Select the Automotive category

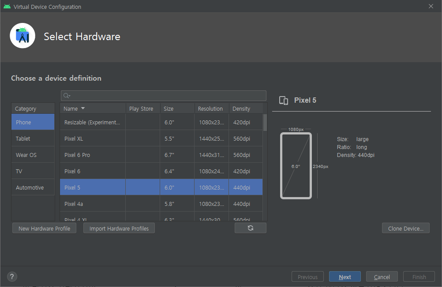[33, 187]
